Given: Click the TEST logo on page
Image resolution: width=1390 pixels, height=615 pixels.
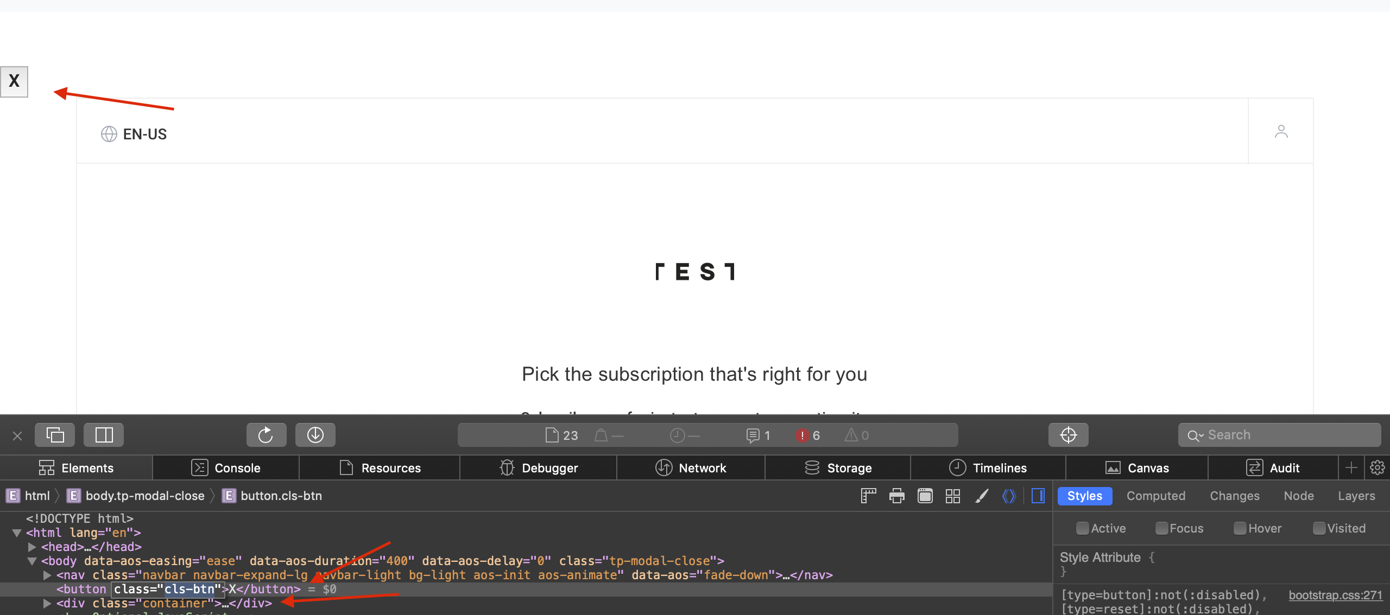Looking at the screenshot, I should click(695, 272).
